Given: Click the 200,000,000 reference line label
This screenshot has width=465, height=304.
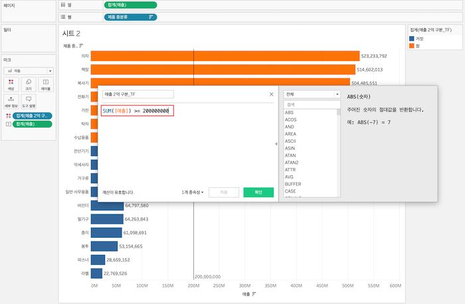Looking at the screenshot, I should (x=207, y=277).
